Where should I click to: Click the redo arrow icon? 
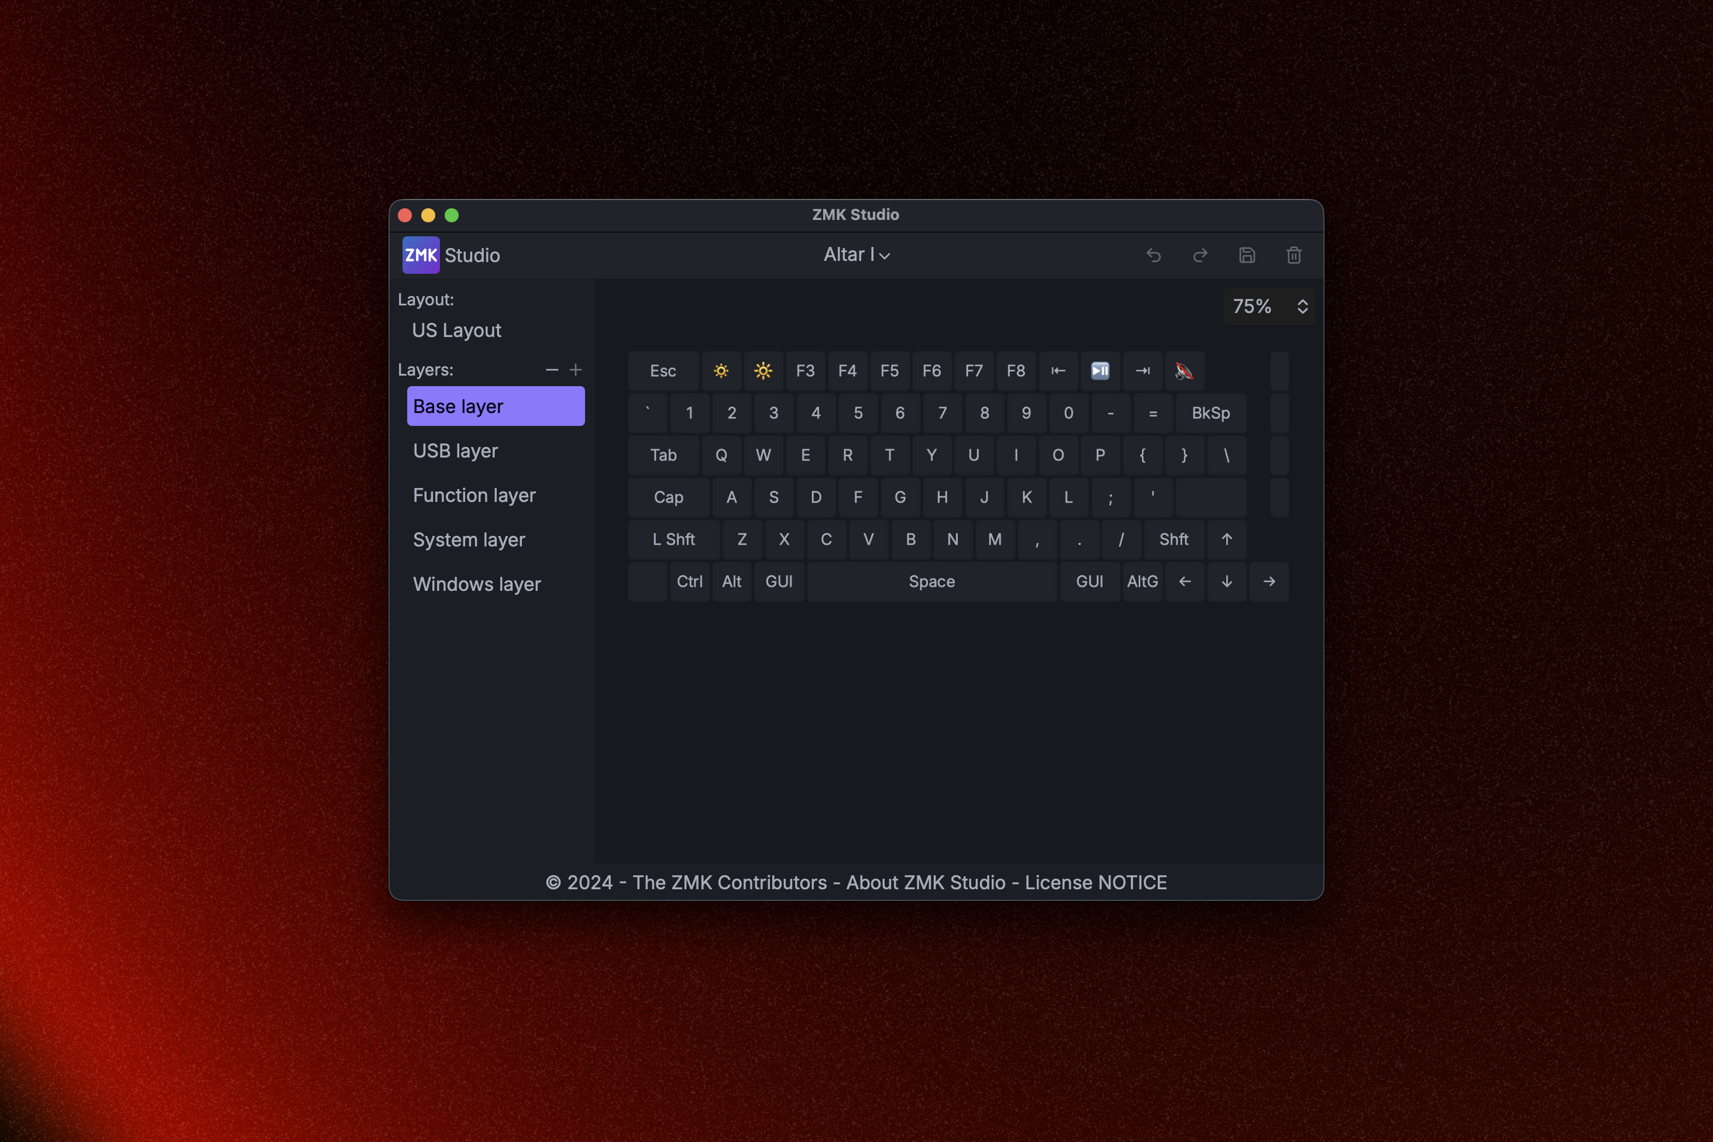coord(1201,255)
